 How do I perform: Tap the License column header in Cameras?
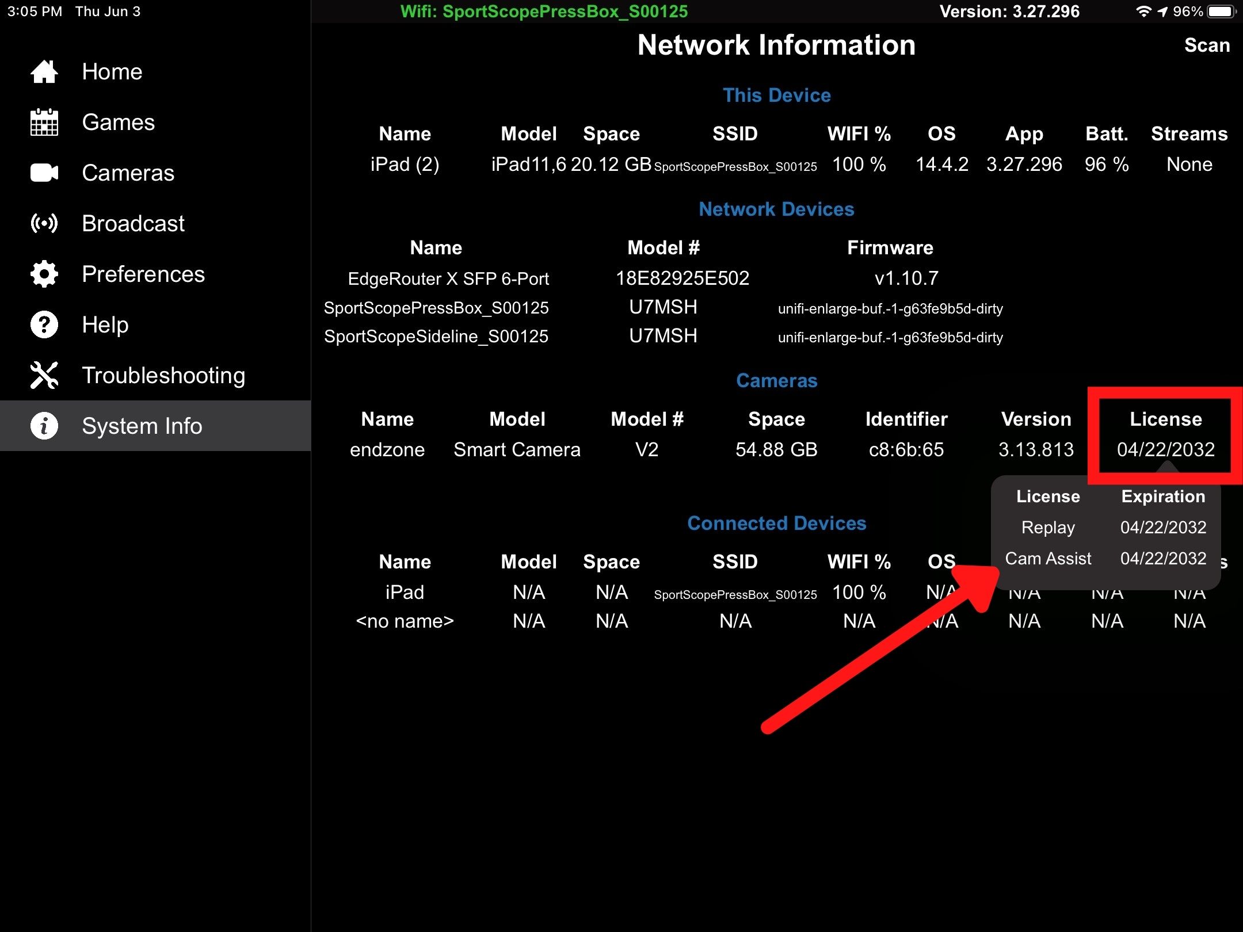1166,419
